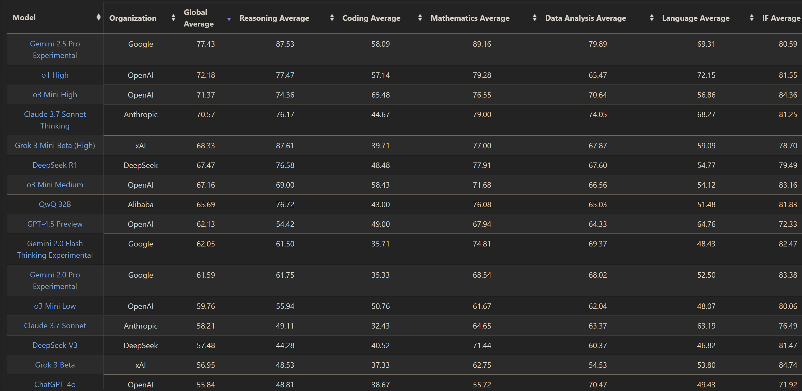Click the IF Average header label
This screenshot has height=391, width=802.
[x=781, y=18]
